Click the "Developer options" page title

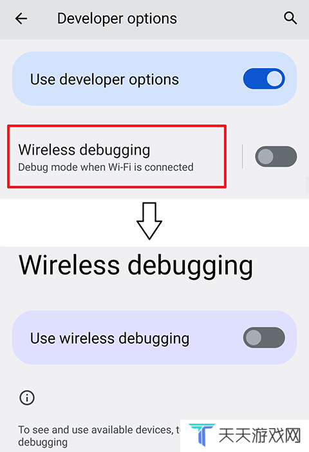pos(117,19)
